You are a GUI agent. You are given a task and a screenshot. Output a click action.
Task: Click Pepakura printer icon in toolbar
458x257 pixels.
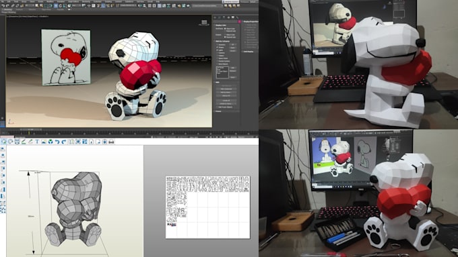coord(111,142)
